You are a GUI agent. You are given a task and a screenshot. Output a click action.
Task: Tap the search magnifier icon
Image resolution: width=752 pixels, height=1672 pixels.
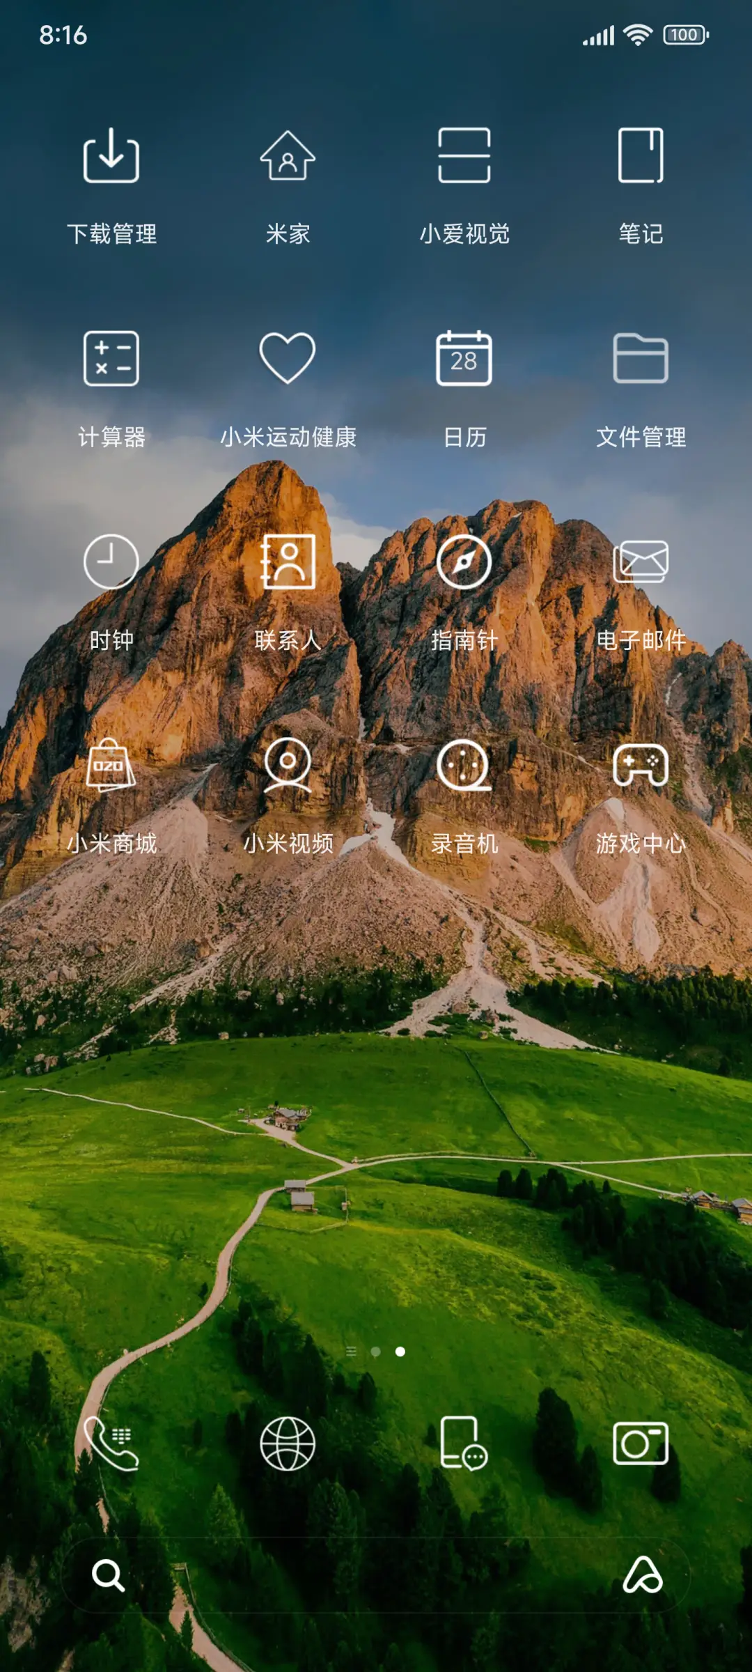pyautogui.click(x=108, y=1575)
